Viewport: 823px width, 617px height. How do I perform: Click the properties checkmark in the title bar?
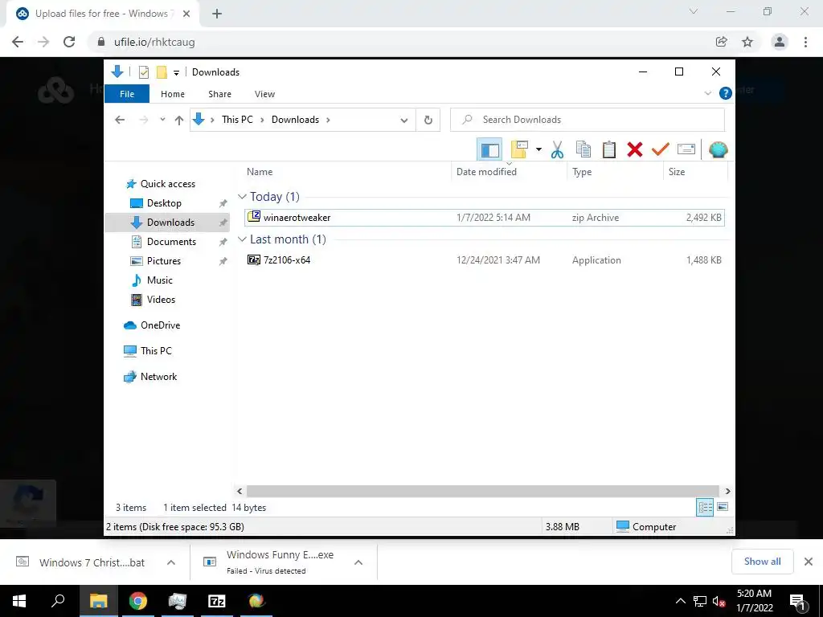point(144,72)
